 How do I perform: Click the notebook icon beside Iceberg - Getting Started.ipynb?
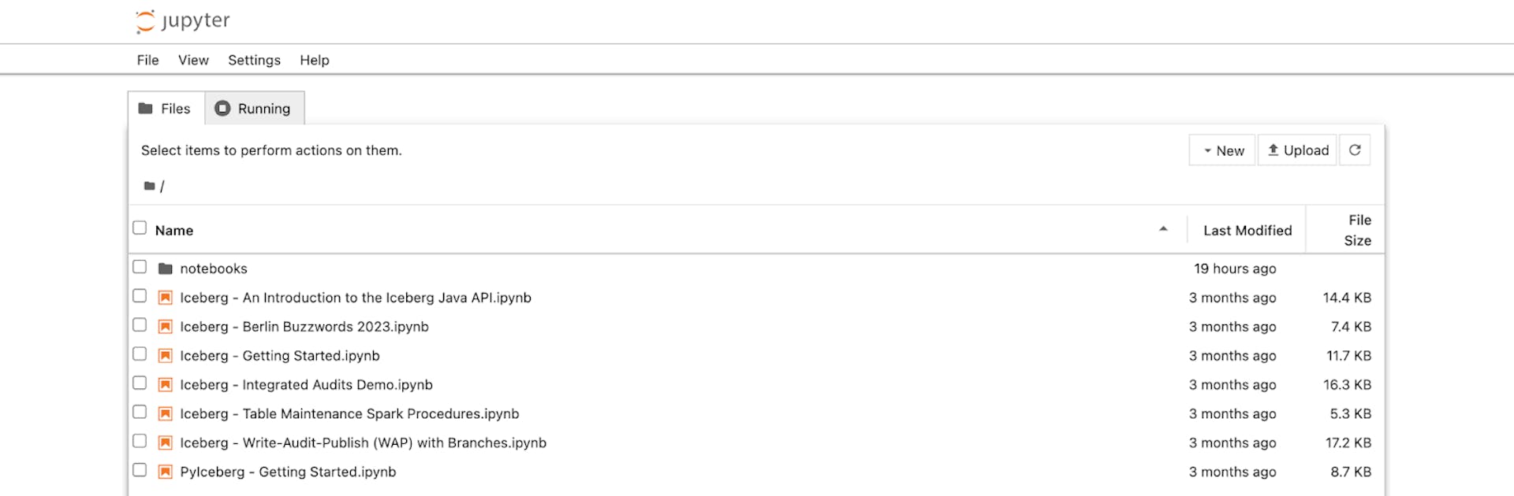(x=165, y=355)
